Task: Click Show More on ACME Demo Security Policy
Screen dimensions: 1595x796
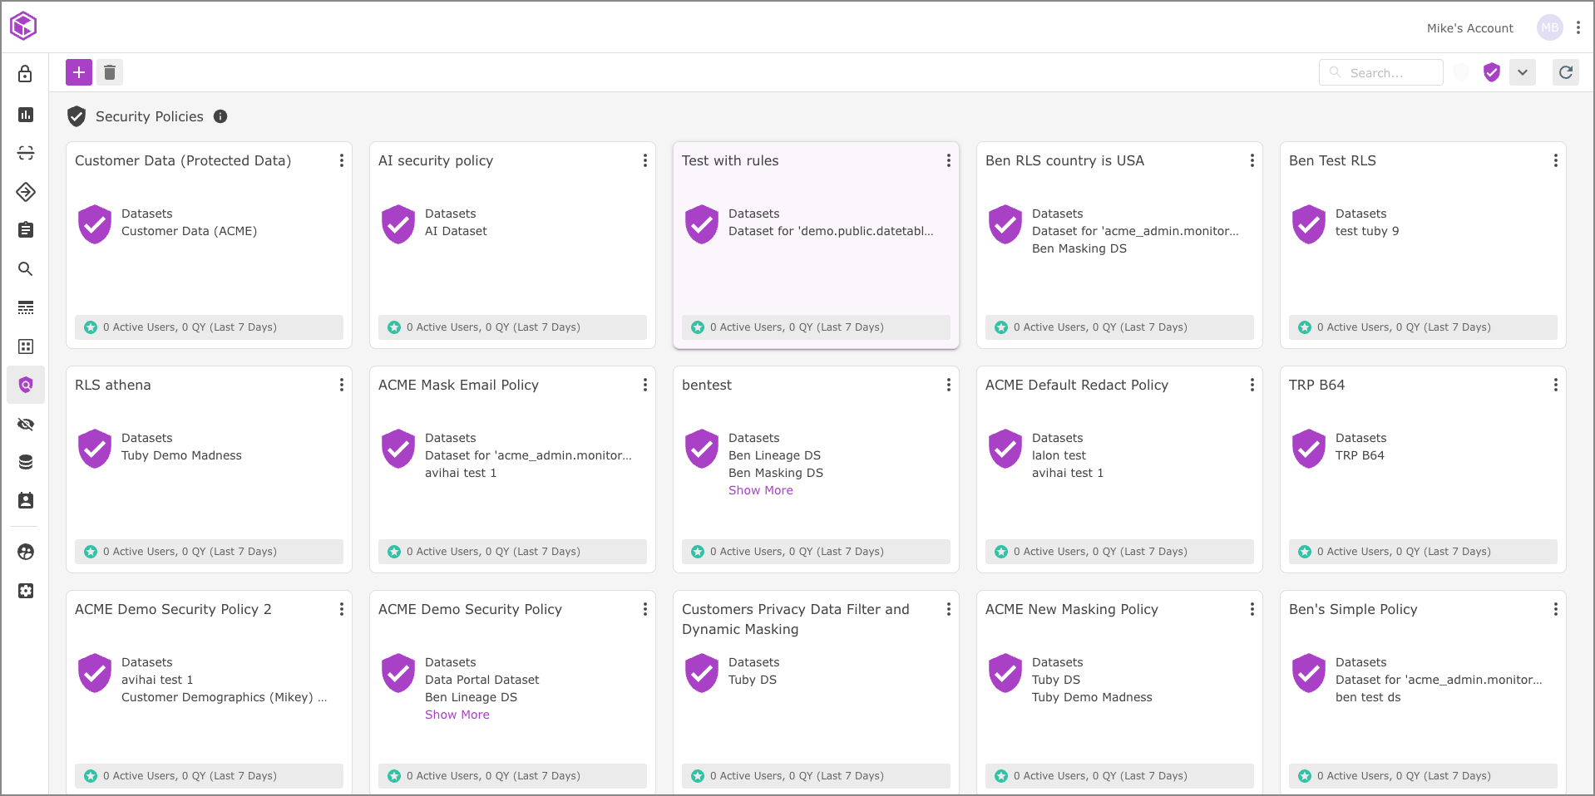Action: point(457,715)
